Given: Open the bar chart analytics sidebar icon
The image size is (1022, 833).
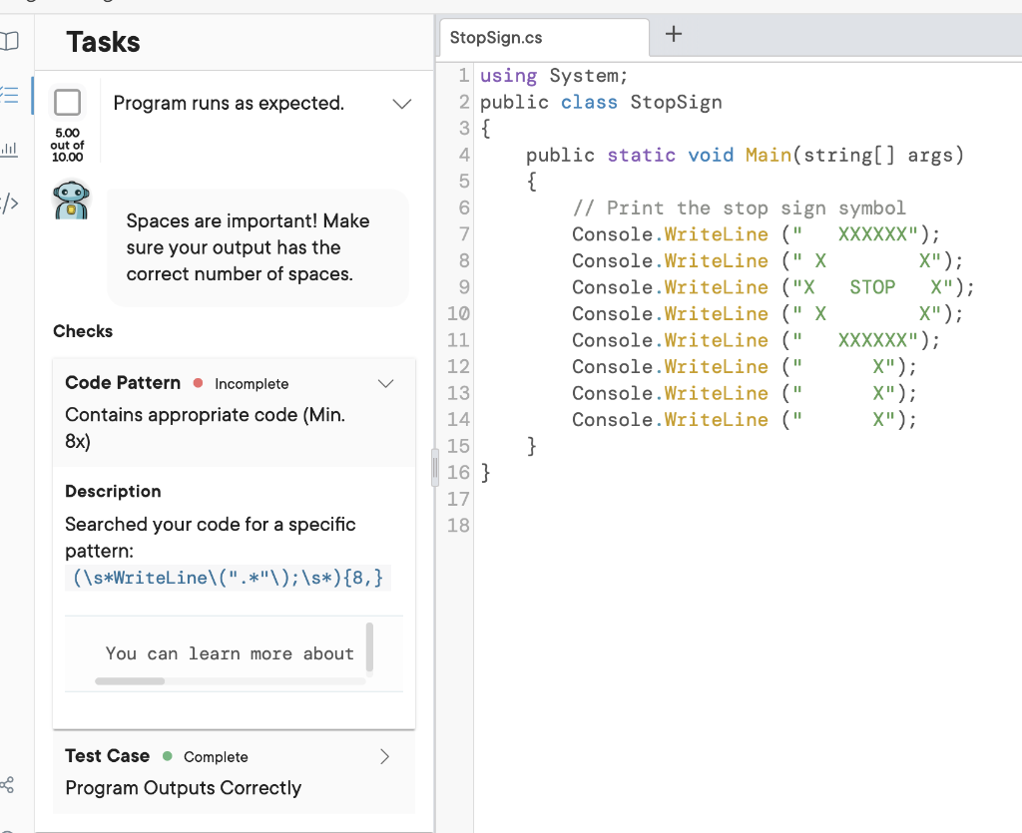Looking at the screenshot, I should (9, 150).
